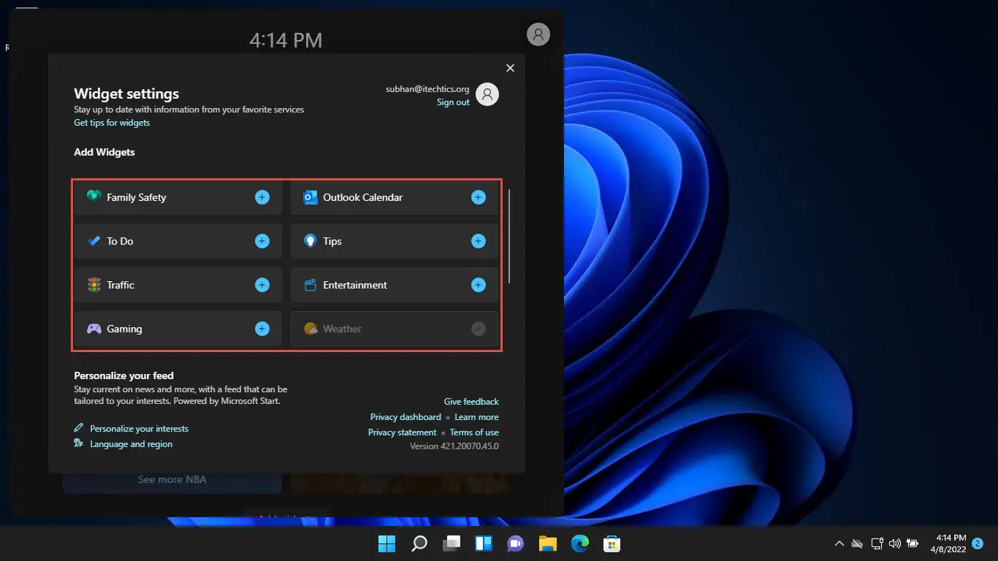Open File Explorer from the taskbar
Viewport: 998px width, 561px height.
pyautogui.click(x=548, y=543)
